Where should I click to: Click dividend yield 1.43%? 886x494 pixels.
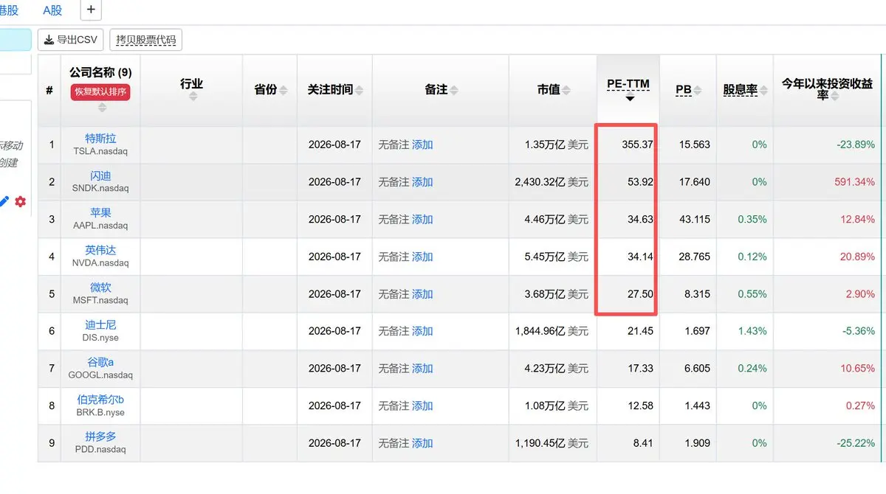coord(752,331)
